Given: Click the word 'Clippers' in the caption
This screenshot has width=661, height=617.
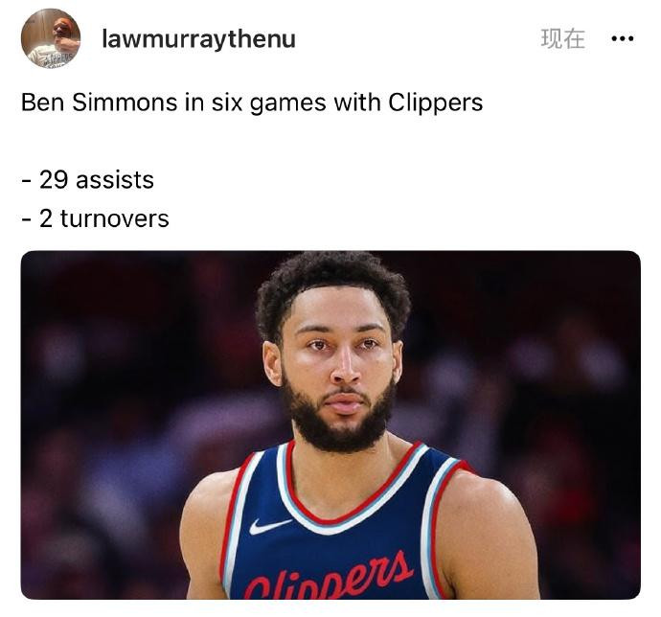Looking at the screenshot, I should point(436,103).
